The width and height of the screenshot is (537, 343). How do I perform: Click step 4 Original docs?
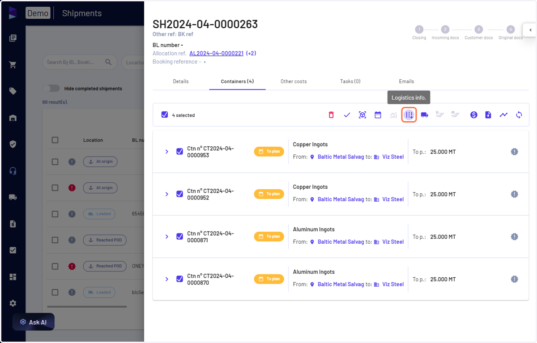coord(511,33)
